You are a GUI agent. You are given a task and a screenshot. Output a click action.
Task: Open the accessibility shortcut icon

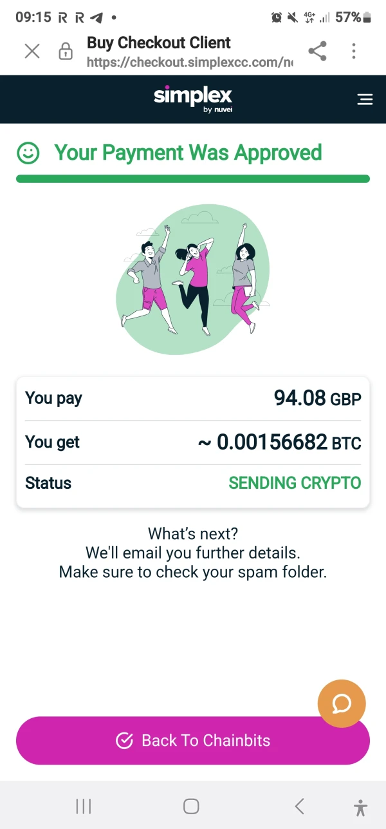pyautogui.click(x=360, y=806)
